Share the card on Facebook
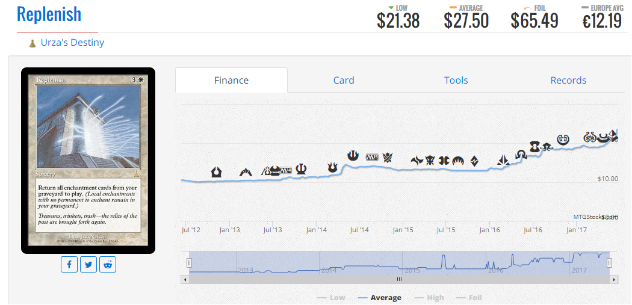632x305 pixels. pyautogui.click(x=69, y=264)
